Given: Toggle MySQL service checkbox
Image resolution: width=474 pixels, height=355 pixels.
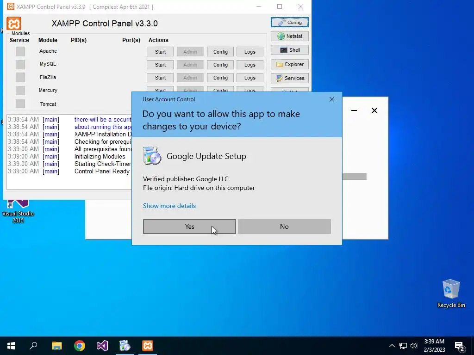Looking at the screenshot, I should point(20,64).
